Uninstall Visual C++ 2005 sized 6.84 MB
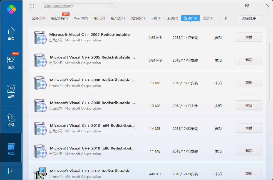 [249, 60]
